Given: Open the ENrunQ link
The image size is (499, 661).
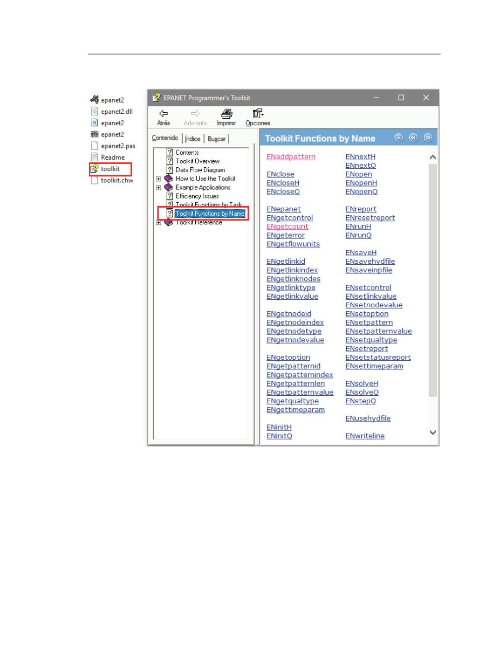Looking at the screenshot, I should pos(358,235).
